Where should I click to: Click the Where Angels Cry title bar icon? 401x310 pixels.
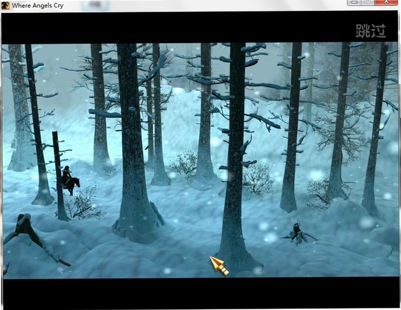coord(6,6)
